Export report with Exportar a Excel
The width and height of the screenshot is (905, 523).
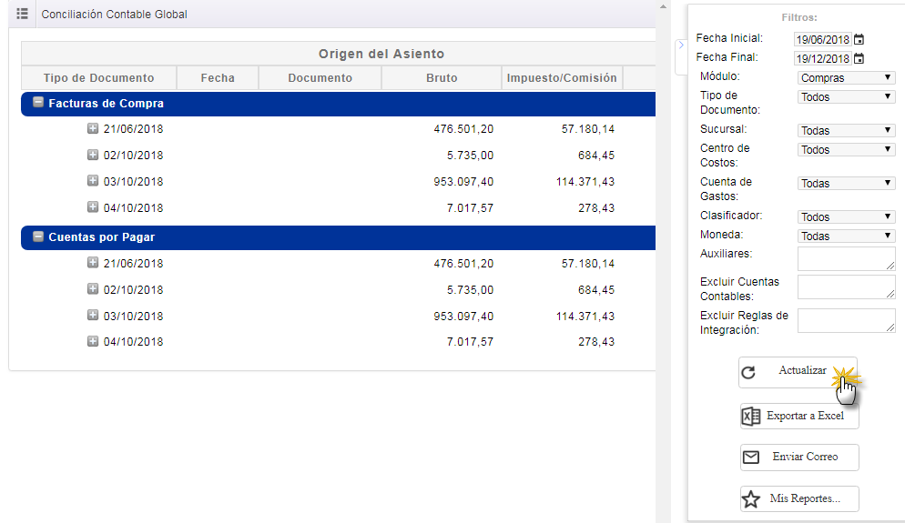point(798,417)
